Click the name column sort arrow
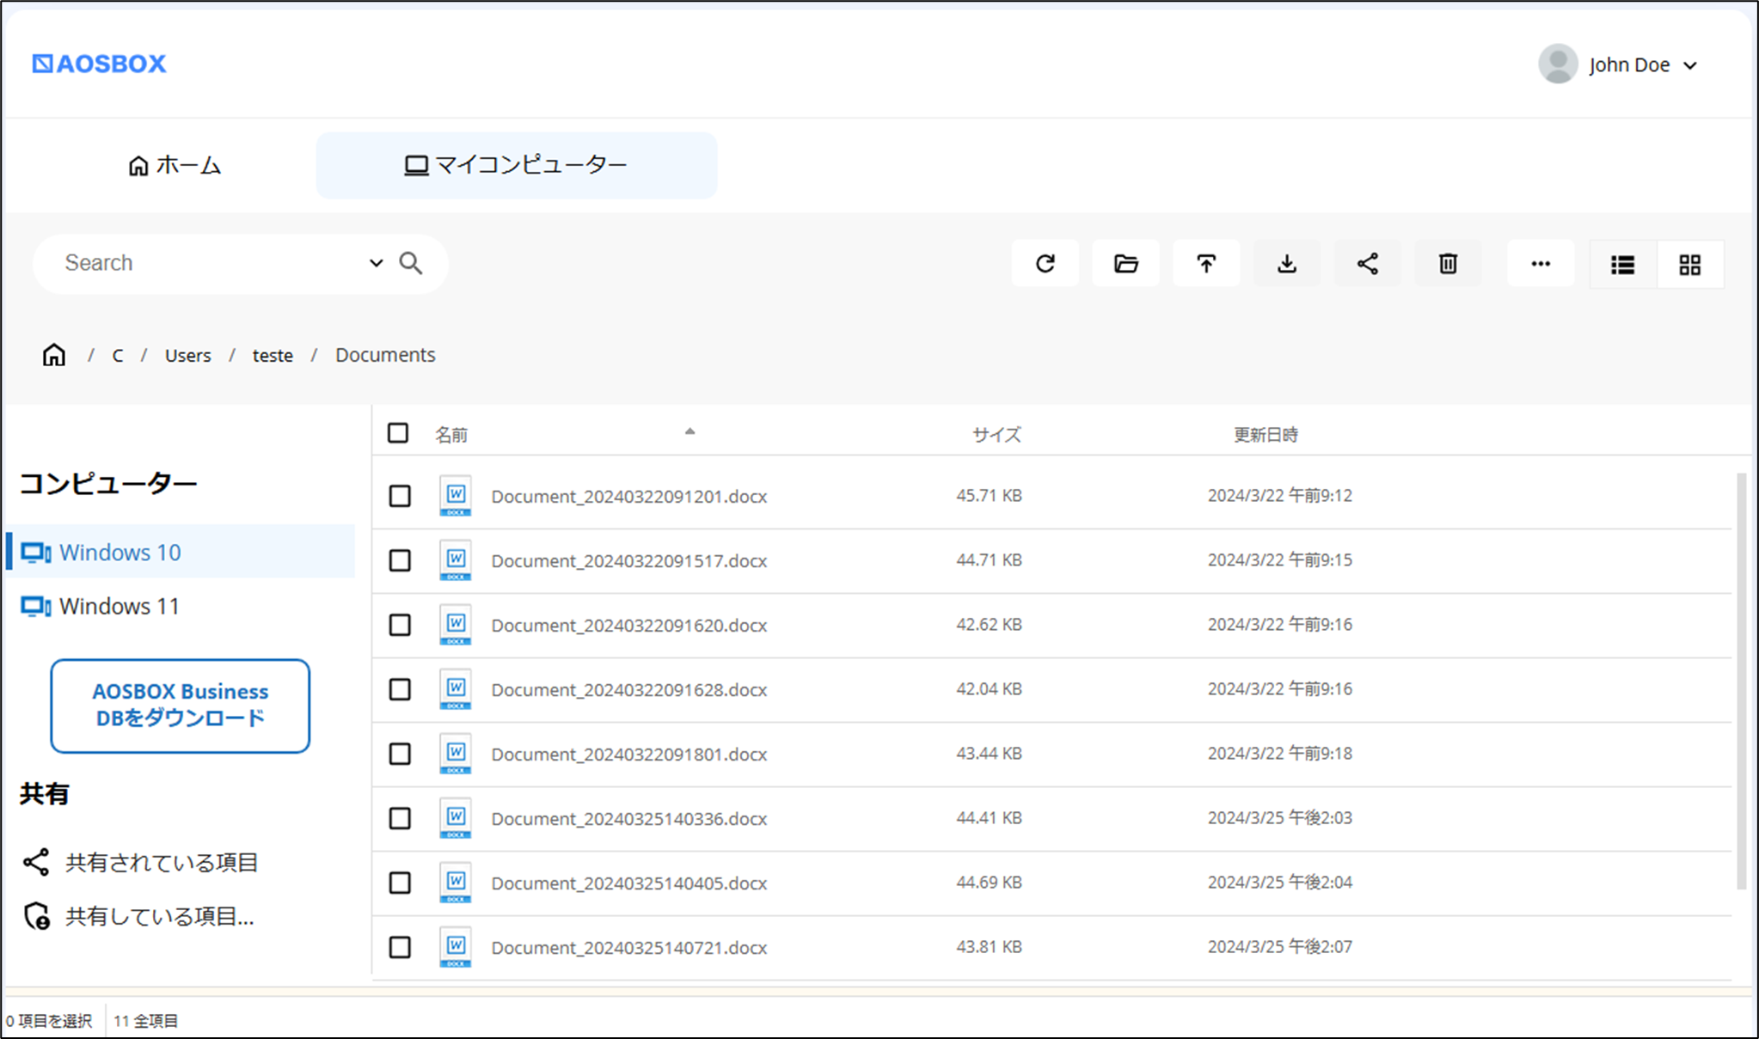Image resolution: width=1759 pixels, height=1039 pixels. tap(690, 431)
